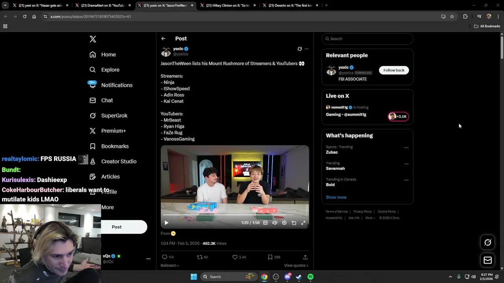This screenshot has height=283, width=504.
Task: Open Steam from the taskbar
Action: [299, 277]
